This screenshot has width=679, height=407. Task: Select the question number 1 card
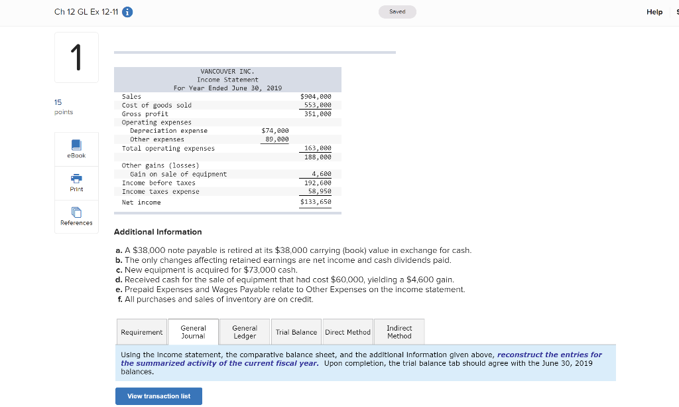coord(76,57)
